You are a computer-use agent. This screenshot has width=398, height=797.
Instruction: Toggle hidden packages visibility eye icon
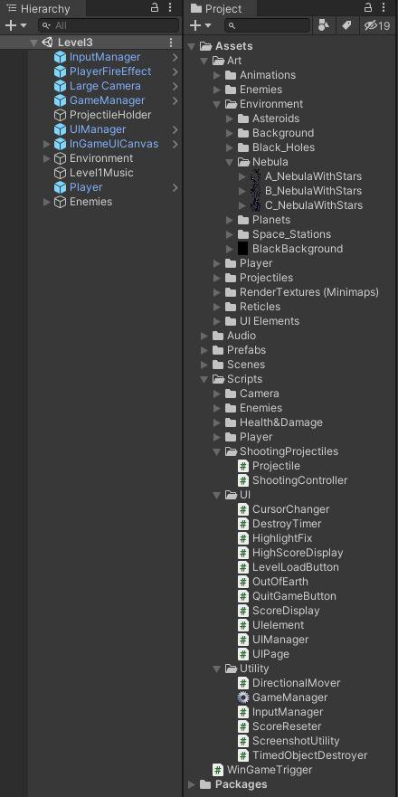(x=378, y=25)
